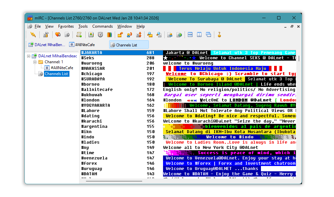Screen dimensions: 334x197
Task: Open the Commands menu
Action: 103,26
